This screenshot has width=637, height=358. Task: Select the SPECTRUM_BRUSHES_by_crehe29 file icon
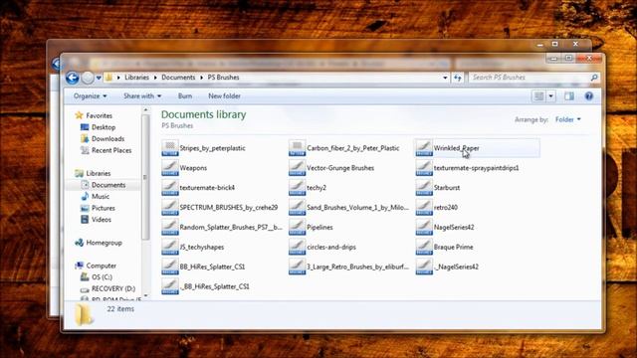pyautogui.click(x=170, y=208)
